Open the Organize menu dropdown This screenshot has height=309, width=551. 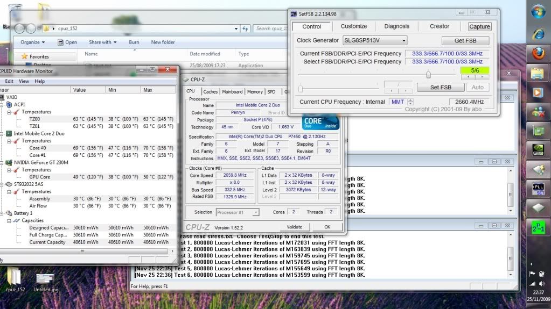(x=33, y=42)
